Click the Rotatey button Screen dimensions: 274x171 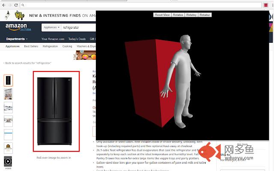pos(191,15)
